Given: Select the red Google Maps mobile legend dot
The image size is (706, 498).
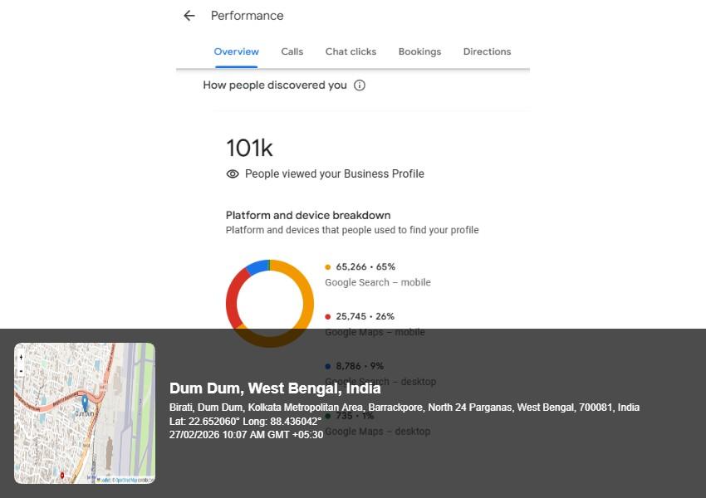Looking at the screenshot, I should 328,317.
